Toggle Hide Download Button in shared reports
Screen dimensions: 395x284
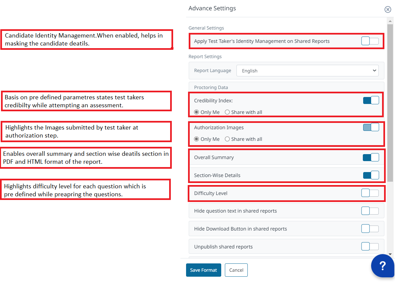point(370,229)
